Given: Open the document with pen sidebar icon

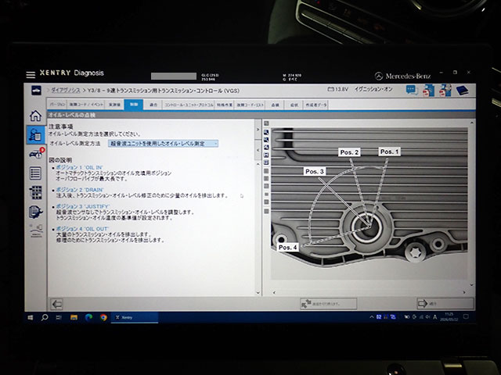Looking at the screenshot, I should coord(35,212).
